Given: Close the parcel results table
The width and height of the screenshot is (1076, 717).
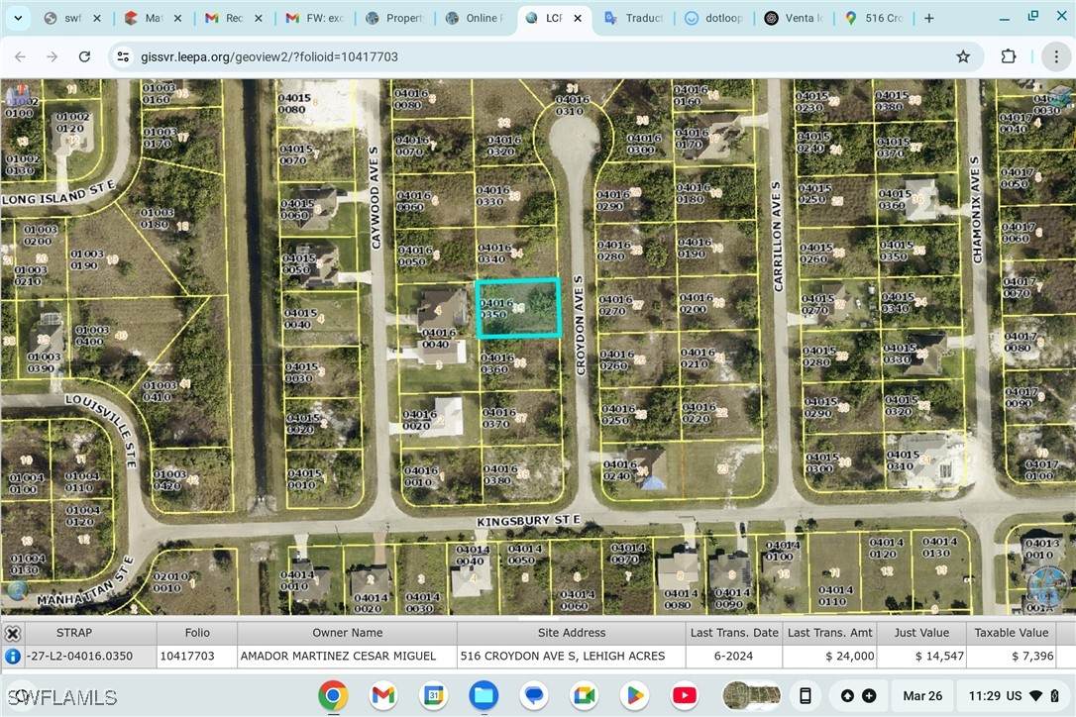Looking at the screenshot, I should tap(13, 633).
